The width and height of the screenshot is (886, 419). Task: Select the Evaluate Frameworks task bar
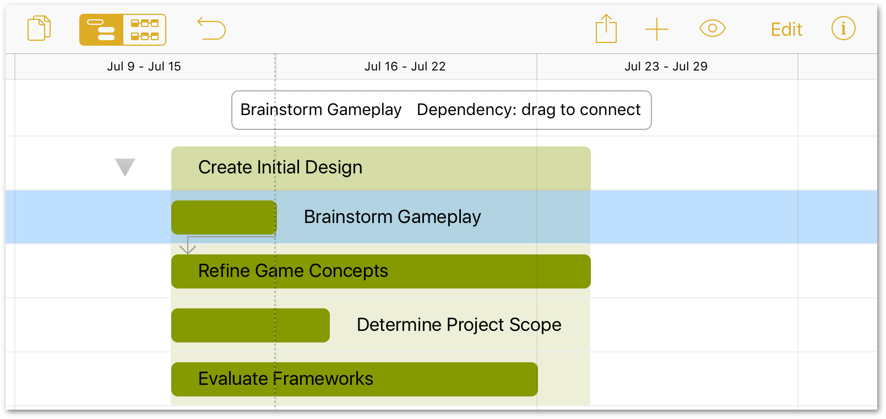355,379
